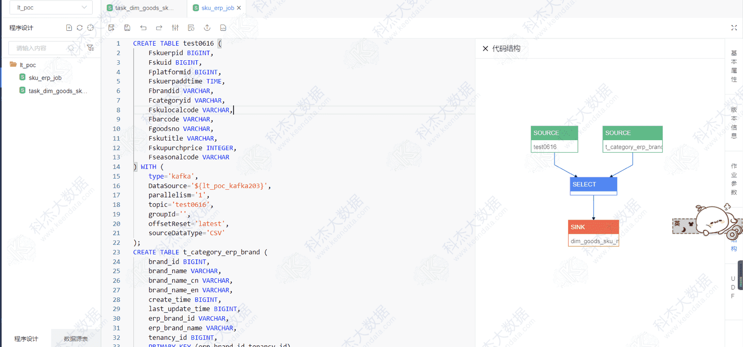Collapse the lt_poc folder in tree
743x347 pixels.
[13, 65]
